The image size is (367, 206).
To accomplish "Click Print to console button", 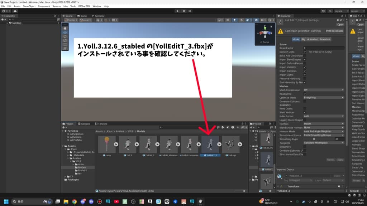I will [x=334, y=31].
